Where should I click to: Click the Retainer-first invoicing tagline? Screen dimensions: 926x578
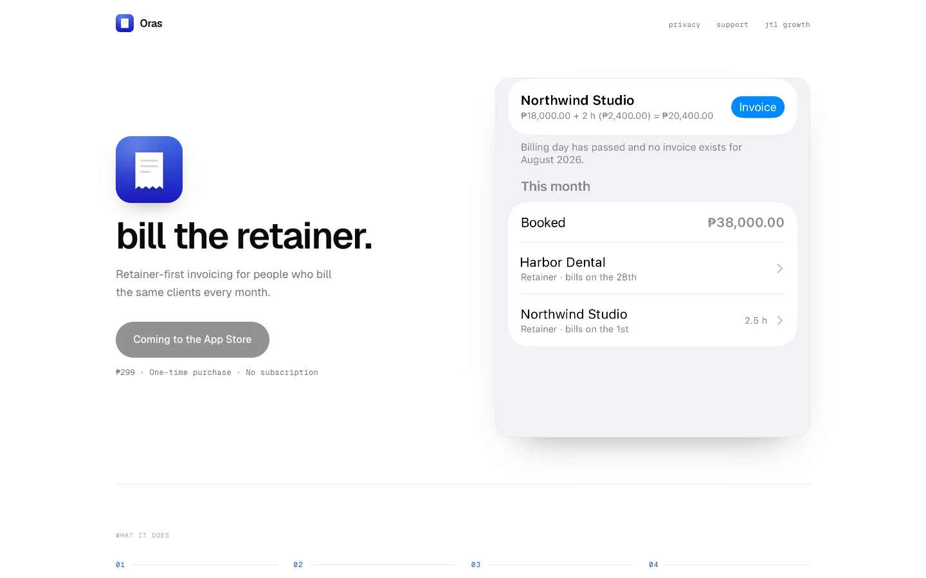pos(224,283)
